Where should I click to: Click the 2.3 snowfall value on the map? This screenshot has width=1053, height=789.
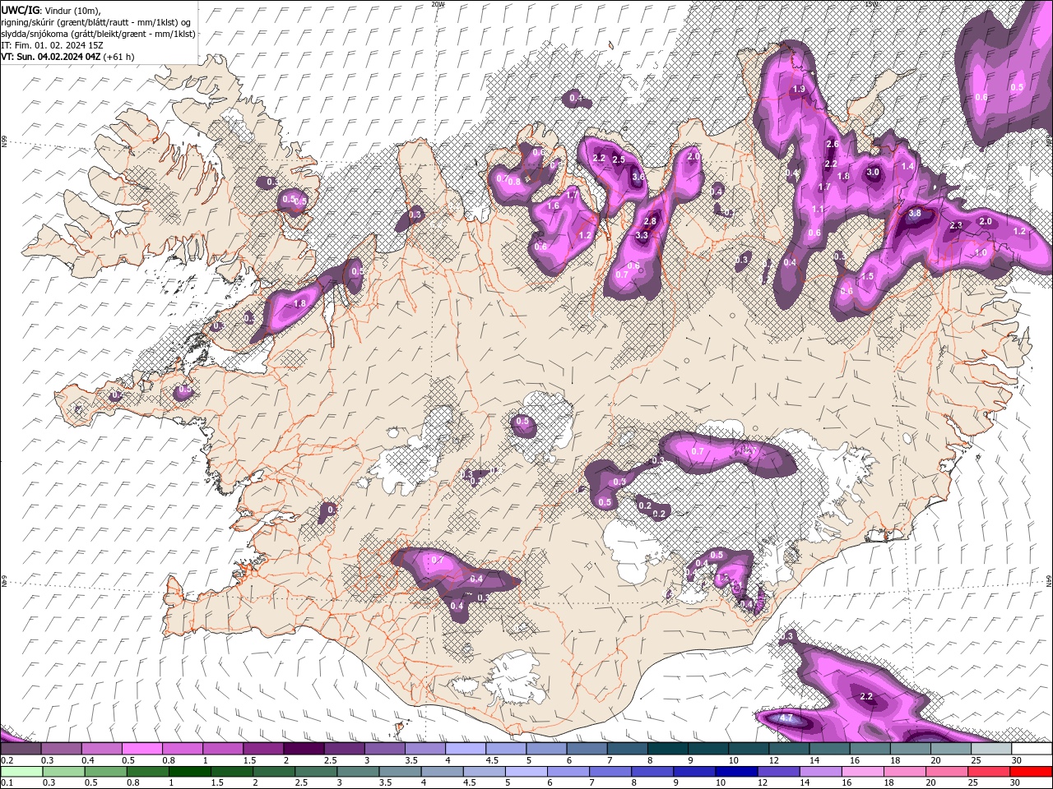pos(956,226)
